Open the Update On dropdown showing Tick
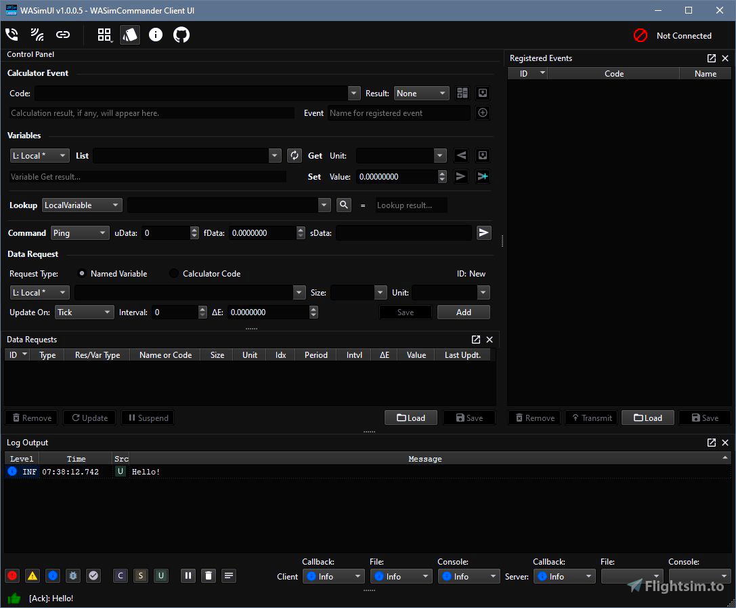Image resolution: width=736 pixels, height=608 pixels. [x=85, y=312]
